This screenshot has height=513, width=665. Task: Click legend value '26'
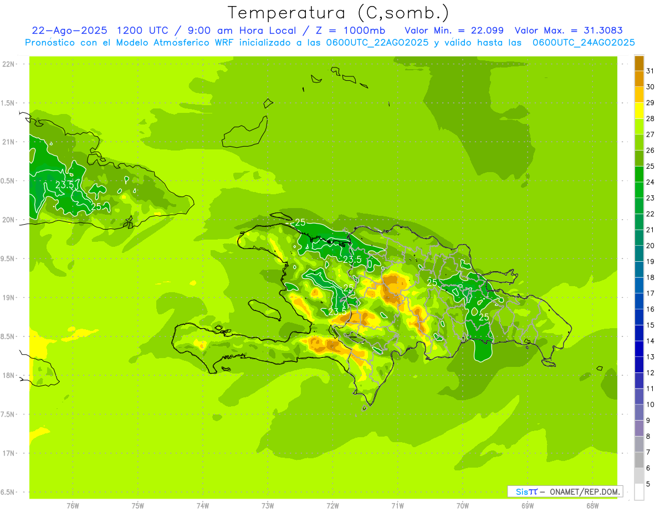pos(651,151)
